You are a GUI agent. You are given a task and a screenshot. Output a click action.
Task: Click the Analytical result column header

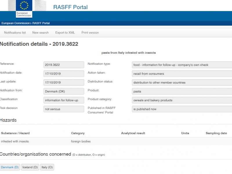(x=133, y=133)
